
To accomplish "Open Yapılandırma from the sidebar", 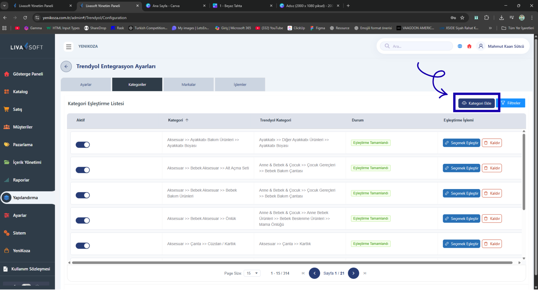I will point(25,198).
